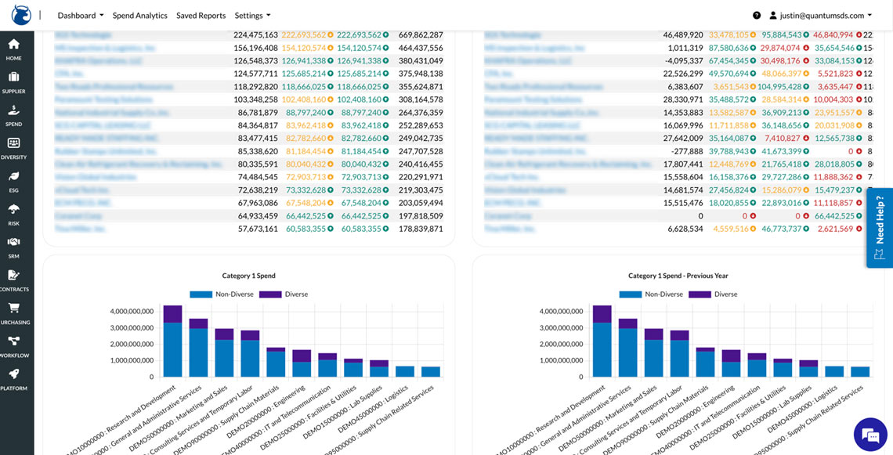Click the Need Help? side button
Screen dimensions: 893x455
[879, 228]
